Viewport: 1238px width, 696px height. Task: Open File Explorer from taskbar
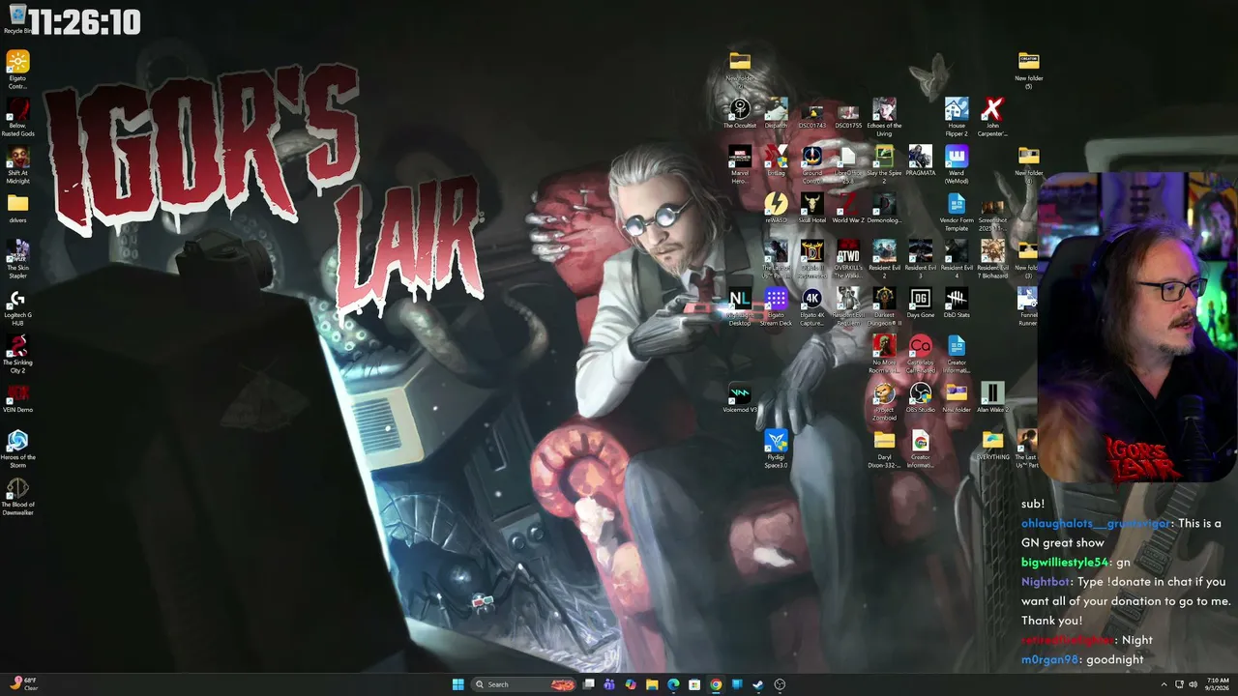[x=652, y=684]
